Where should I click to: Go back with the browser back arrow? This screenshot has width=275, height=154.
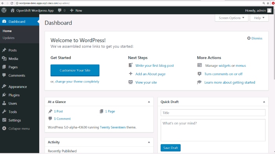[x=3, y=3]
